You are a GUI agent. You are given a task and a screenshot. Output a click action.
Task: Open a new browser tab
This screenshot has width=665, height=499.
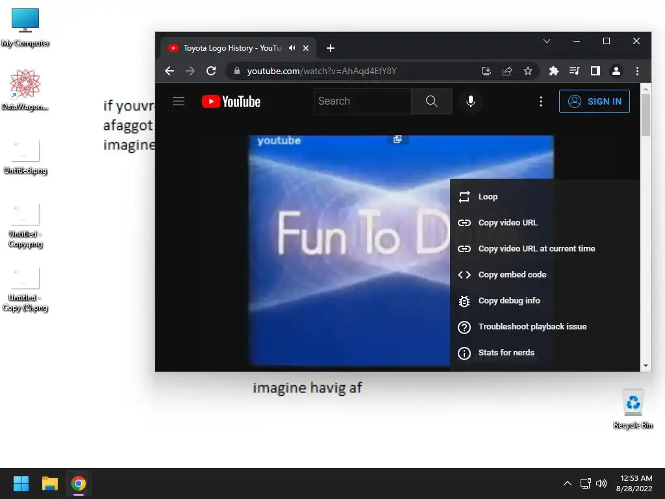point(331,48)
